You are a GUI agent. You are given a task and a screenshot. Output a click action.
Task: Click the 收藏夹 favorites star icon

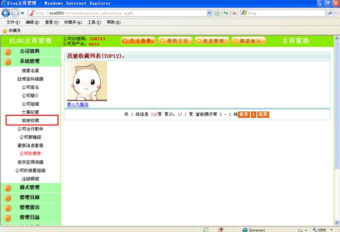point(5,31)
